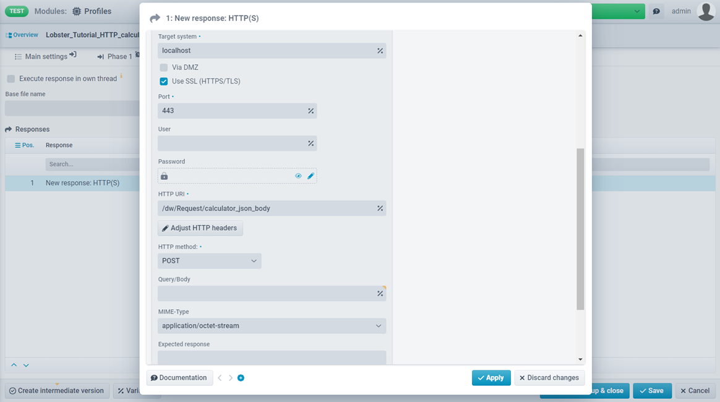Show password using the eye icon
Viewport: 720px width, 402px height.
[298, 176]
